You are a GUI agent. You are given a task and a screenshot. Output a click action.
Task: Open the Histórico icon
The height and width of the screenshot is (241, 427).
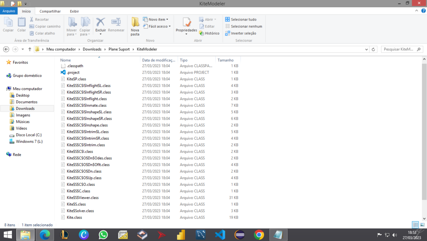click(209, 33)
